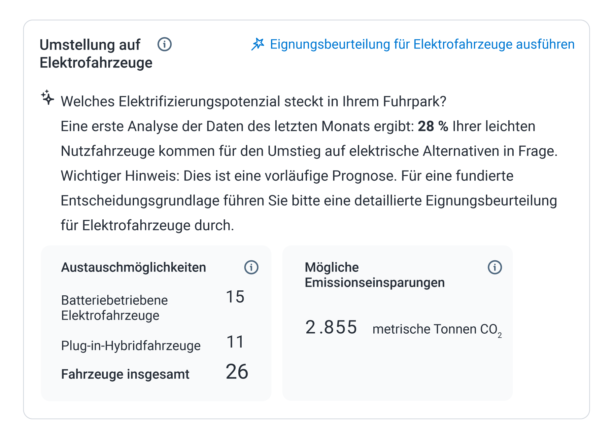
Task: Click the info icon on the Austauschmöglichkeiten card
Action: click(x=252, y=268)
